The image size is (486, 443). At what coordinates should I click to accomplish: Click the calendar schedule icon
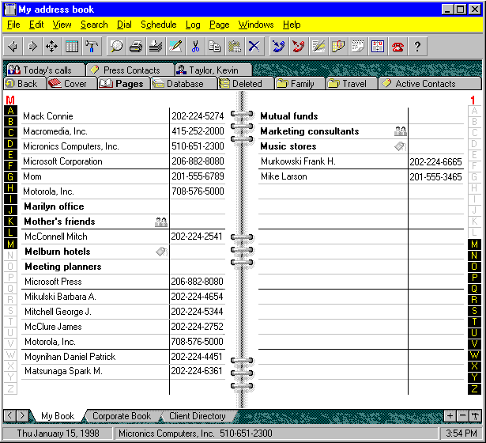coord(378,47)
